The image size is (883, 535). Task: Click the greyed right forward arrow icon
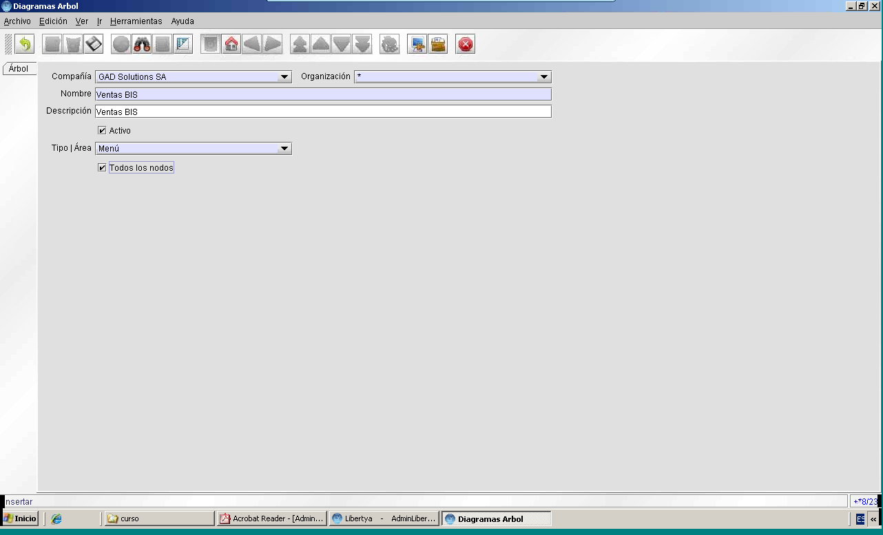(x=273, y=45)
